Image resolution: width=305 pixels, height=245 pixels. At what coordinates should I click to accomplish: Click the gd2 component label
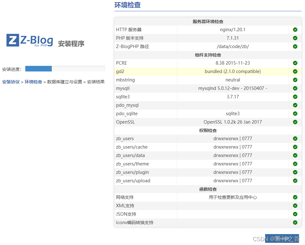click(120, 71)
